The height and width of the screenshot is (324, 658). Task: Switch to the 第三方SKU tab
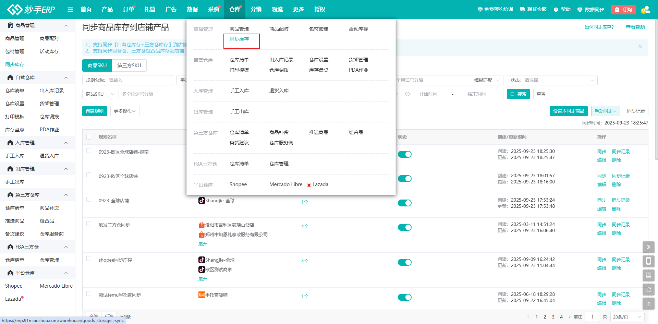[129, 65]
